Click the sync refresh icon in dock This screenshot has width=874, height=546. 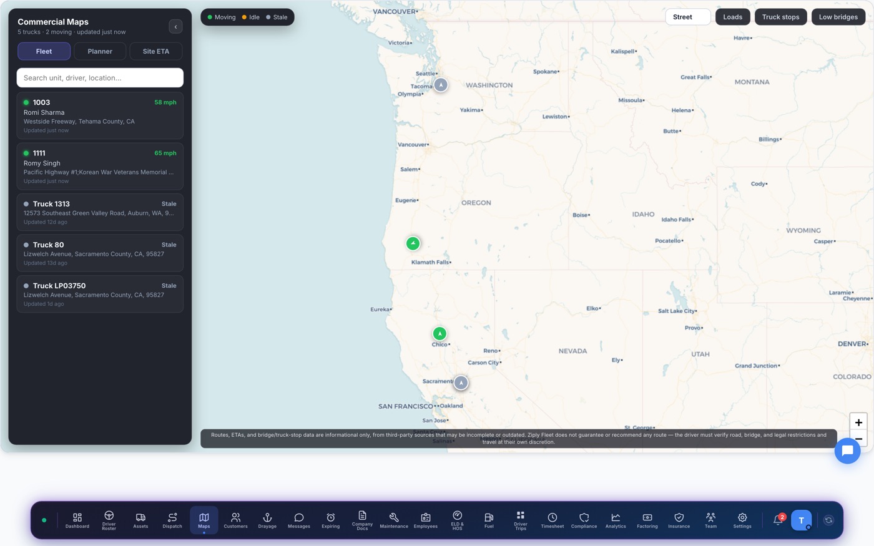point(828,520)
